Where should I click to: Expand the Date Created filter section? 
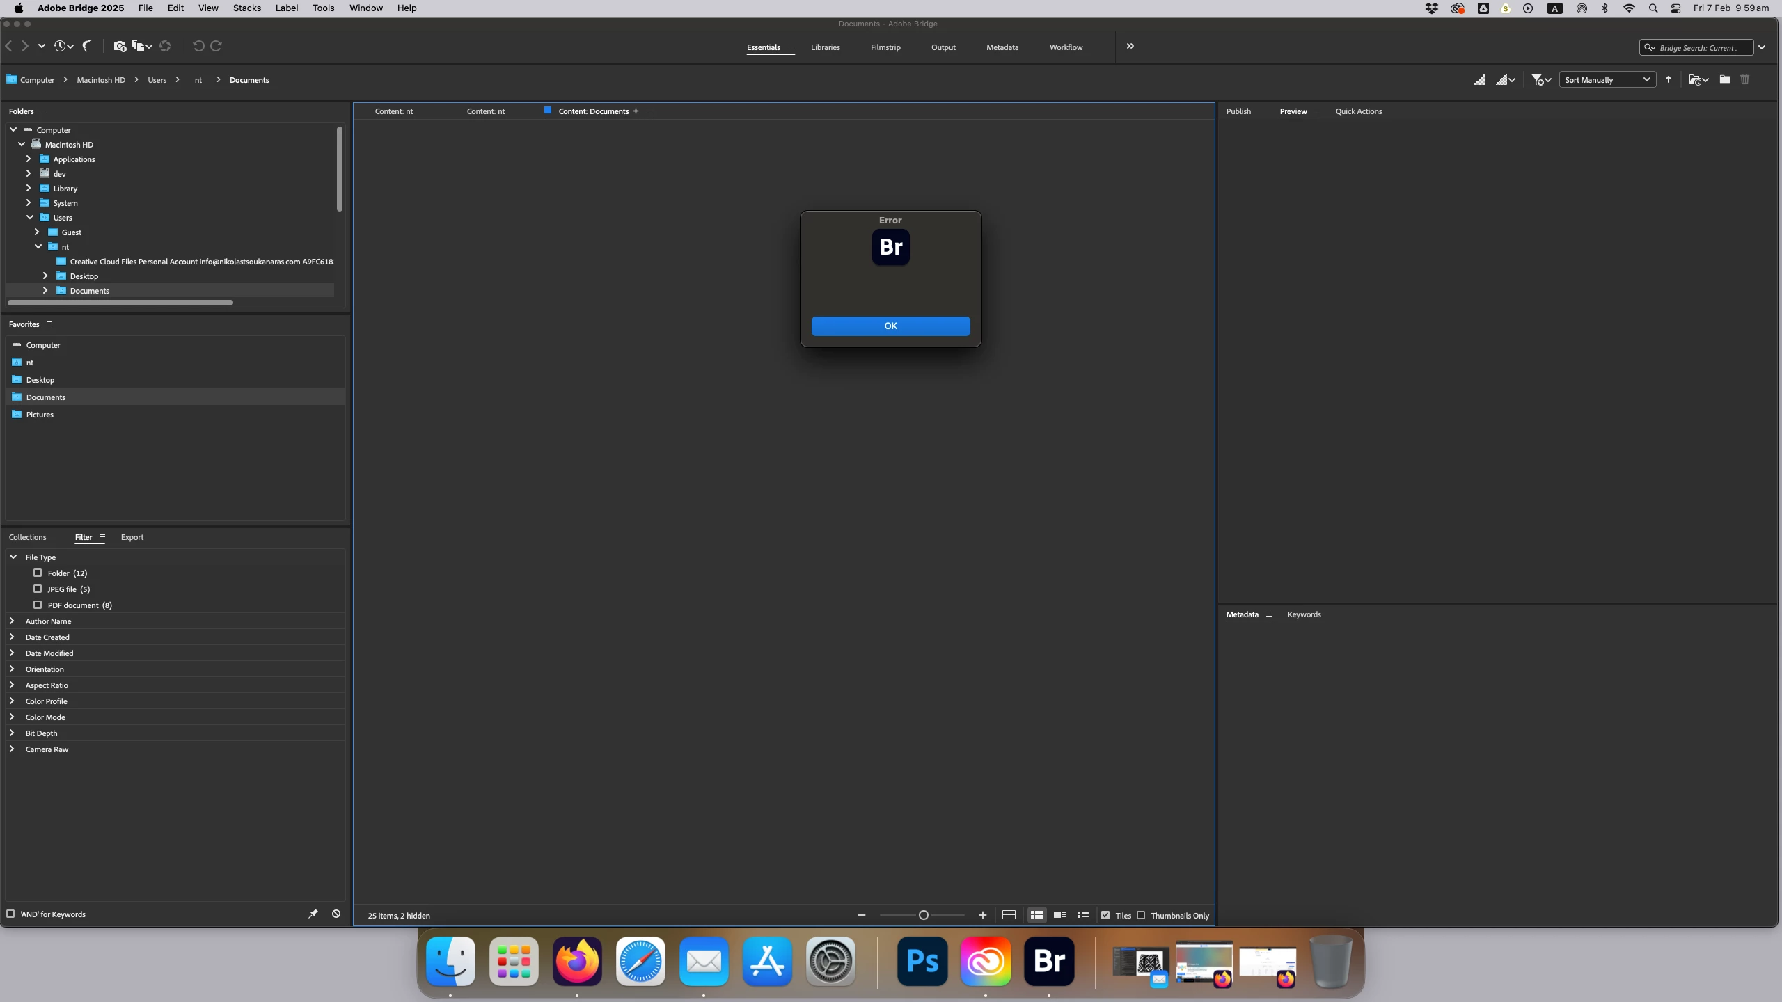12,637
